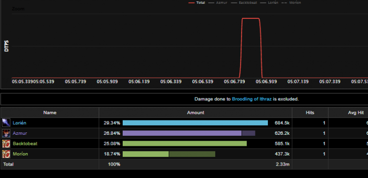
Task: Open the Broodling of Ithraz link
Action: pyautogui.click(x=252, y=99)
